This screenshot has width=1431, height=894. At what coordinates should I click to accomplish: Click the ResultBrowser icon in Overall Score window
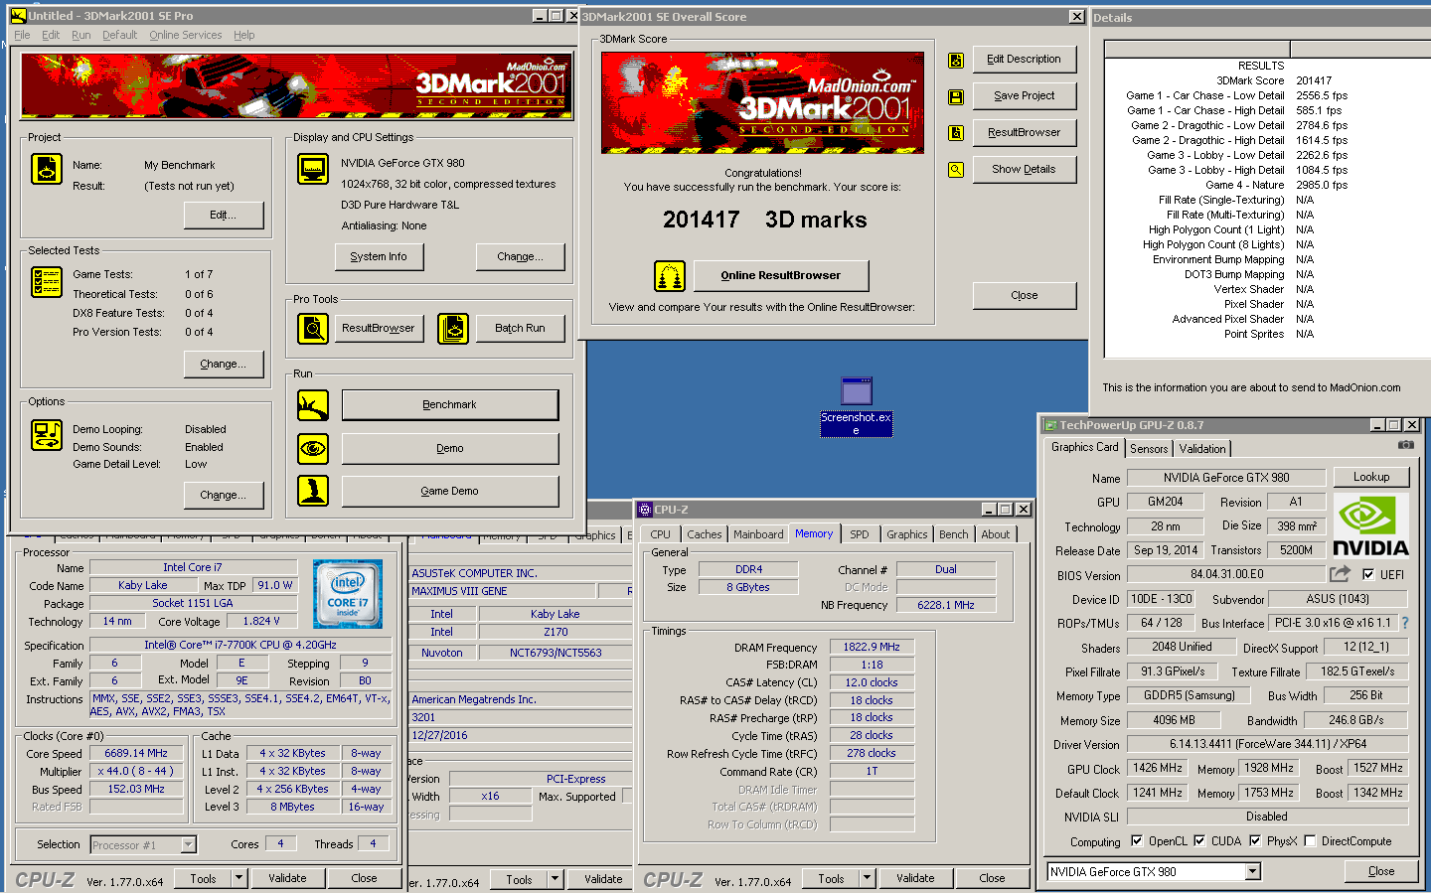pos(956,133)
